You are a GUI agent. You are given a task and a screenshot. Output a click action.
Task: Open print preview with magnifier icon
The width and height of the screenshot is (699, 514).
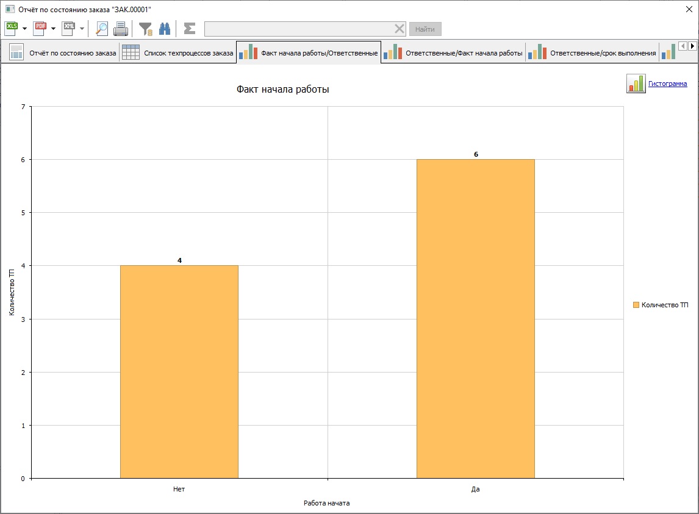coord(102,28)
